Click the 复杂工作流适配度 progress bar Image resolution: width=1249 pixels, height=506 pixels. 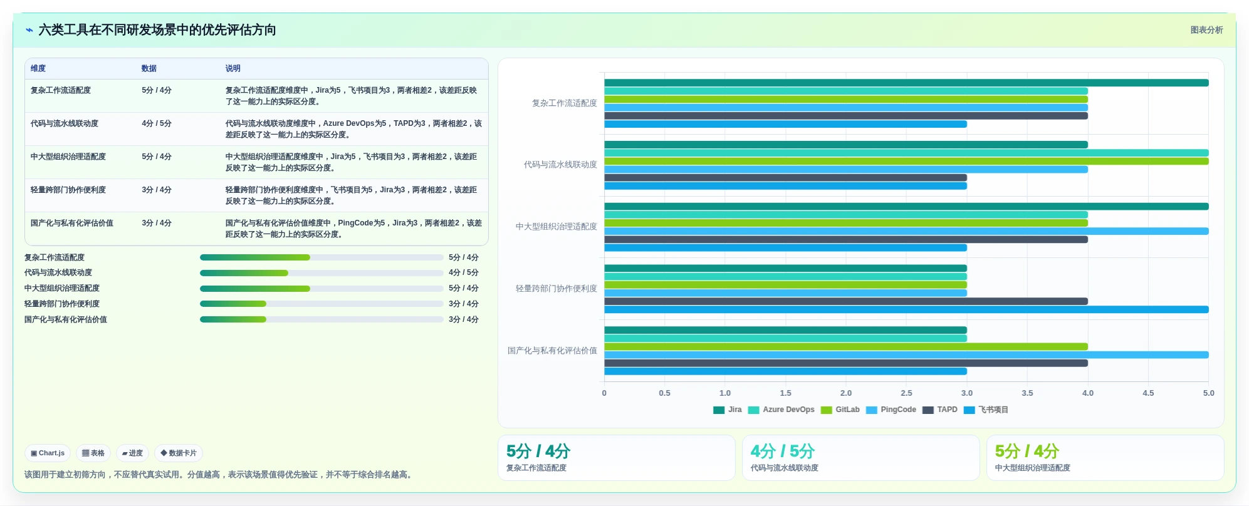coord(321,257)
